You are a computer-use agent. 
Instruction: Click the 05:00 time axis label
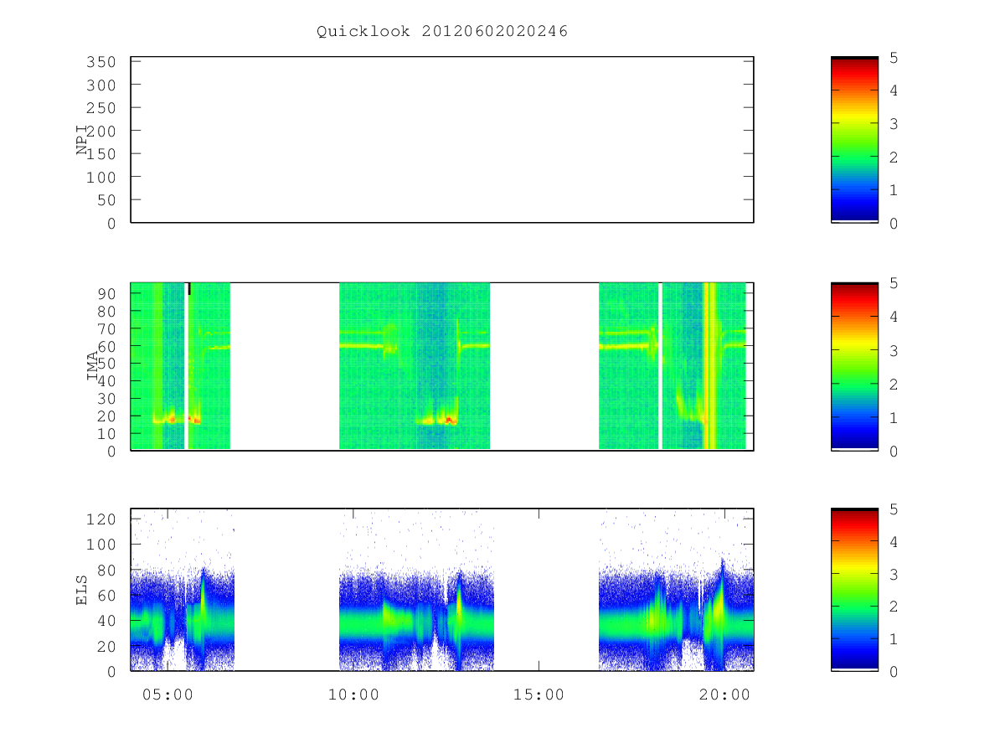167,695
